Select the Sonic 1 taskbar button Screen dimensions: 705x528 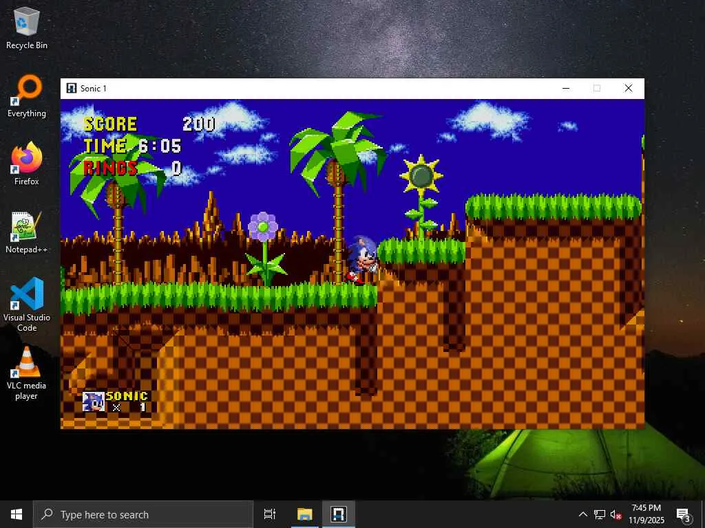pyautogui.click(x=339, y=514)
